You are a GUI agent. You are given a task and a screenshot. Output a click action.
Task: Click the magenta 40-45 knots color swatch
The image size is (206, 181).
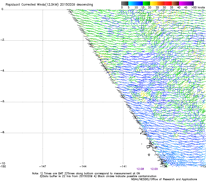tap(183, 3)
